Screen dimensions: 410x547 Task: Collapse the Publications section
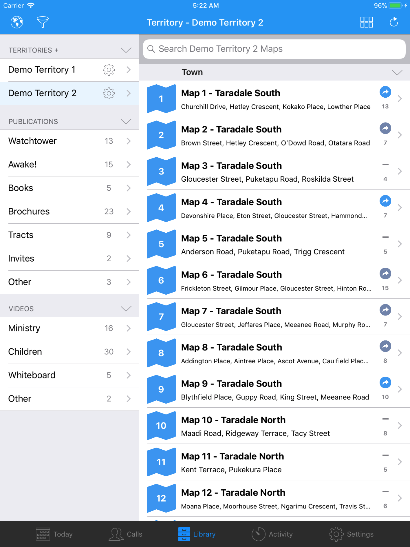point(126,121)
